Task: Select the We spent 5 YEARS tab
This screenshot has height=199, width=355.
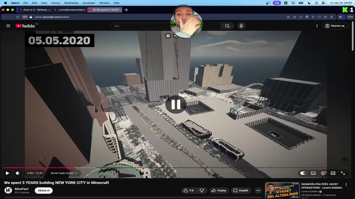Action: pyautogui.click(x=105, y=10)
